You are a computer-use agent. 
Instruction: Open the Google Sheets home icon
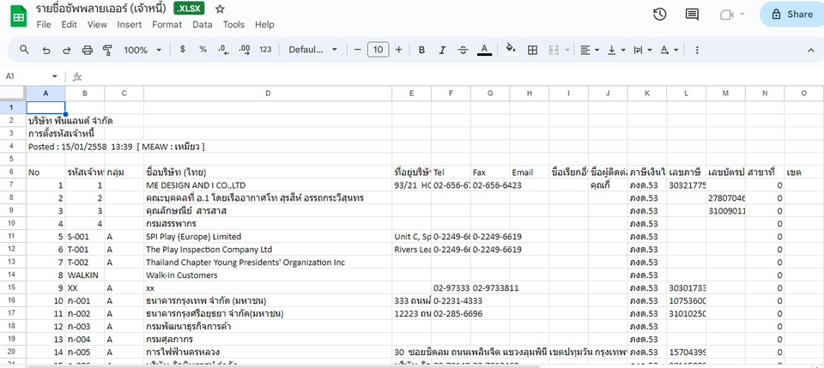coord(18,16)
